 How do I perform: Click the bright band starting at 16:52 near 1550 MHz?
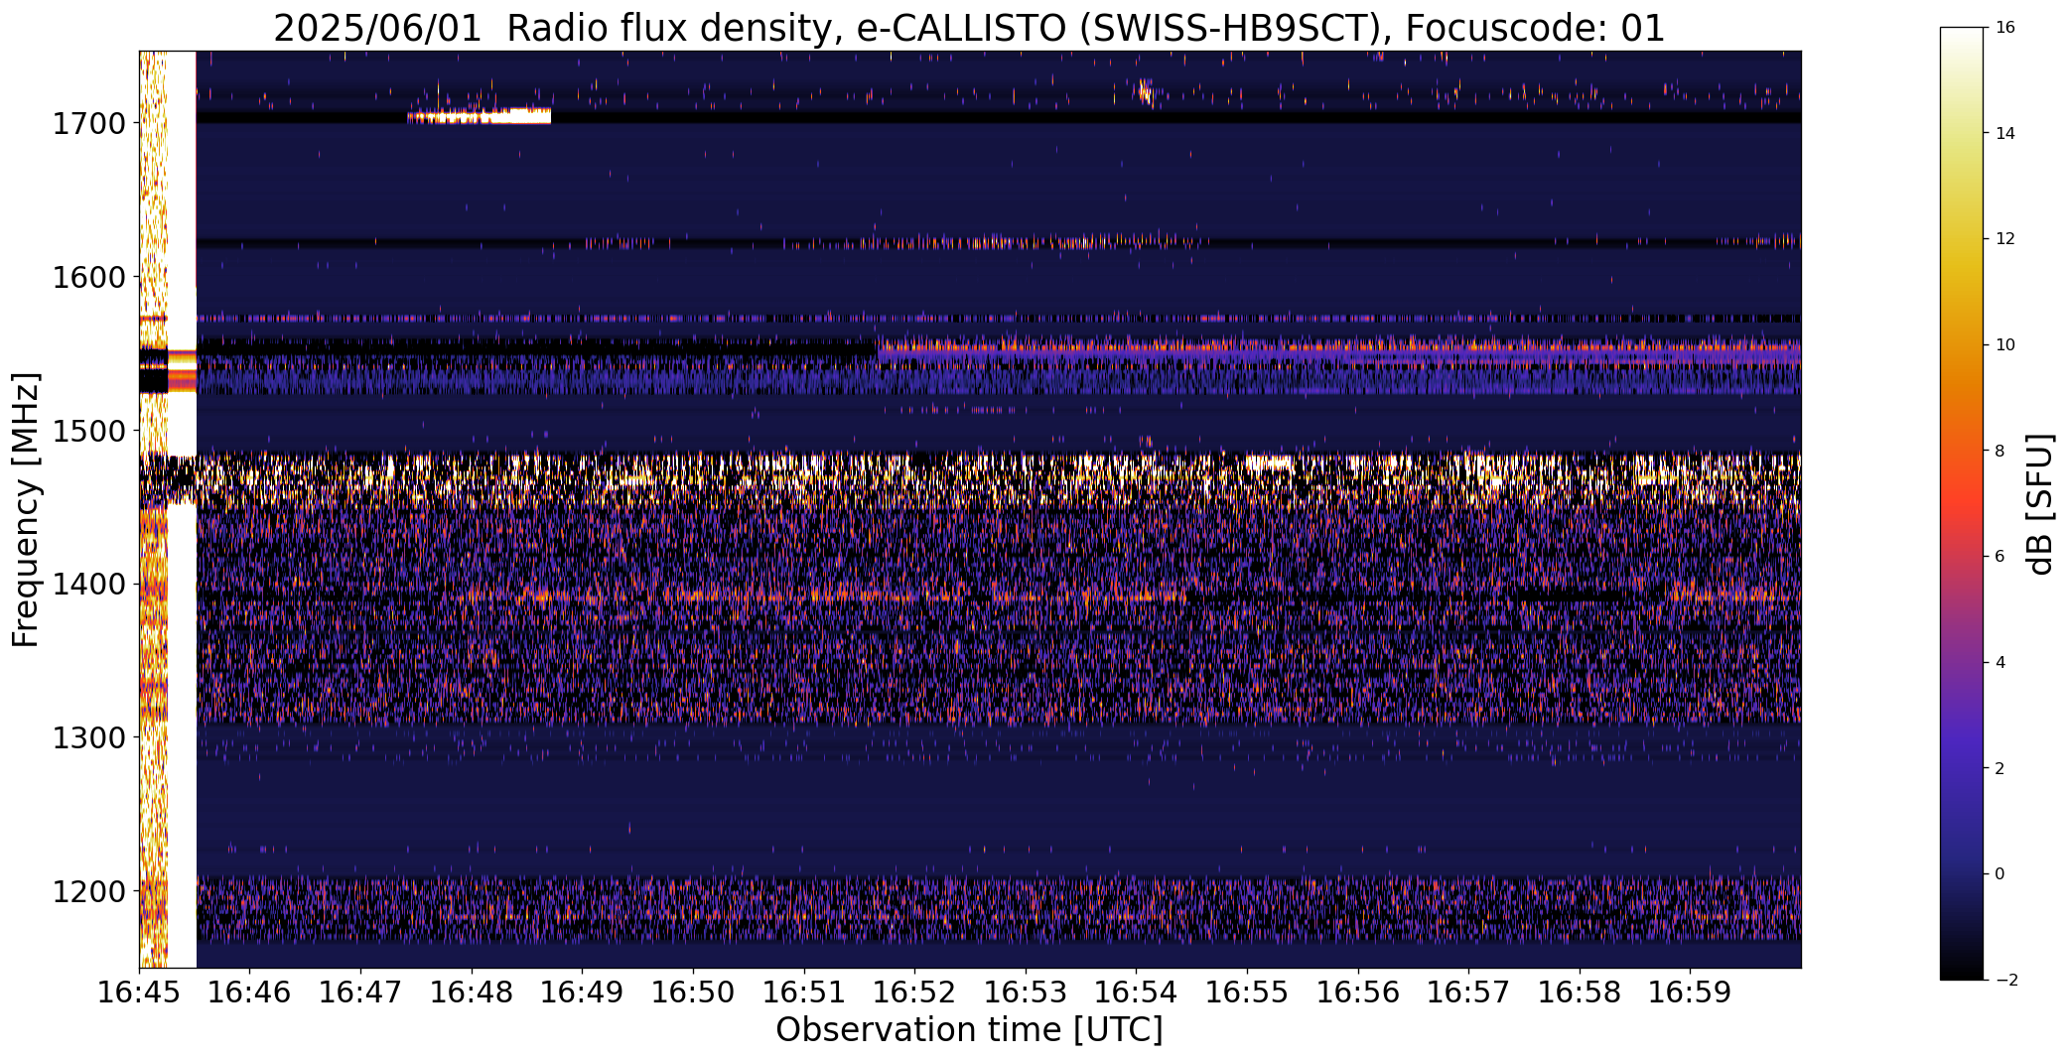tap(1339, 349)
